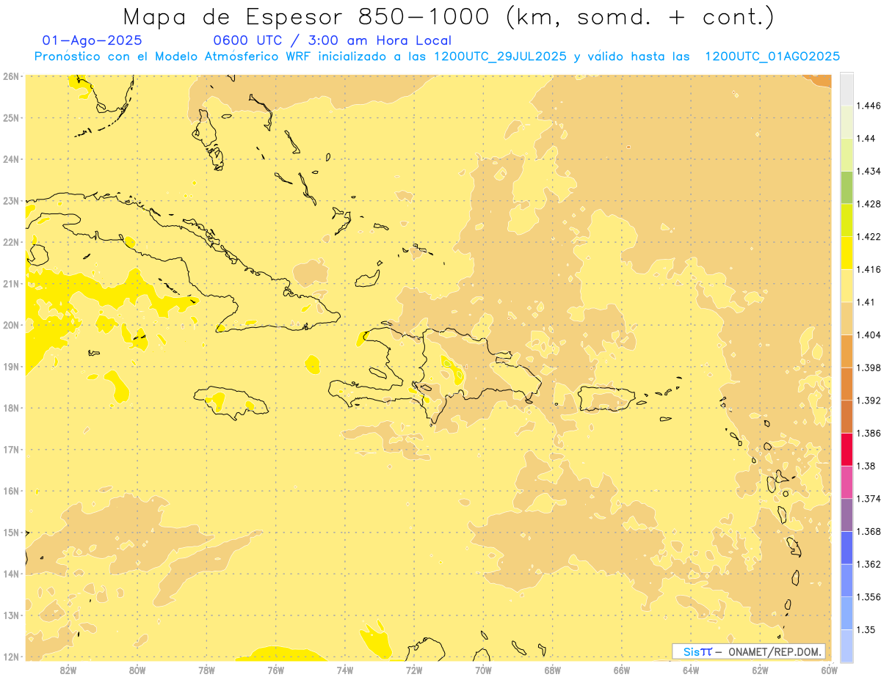Click the colorbar value 1.446
This screenshot has height=680, width=881.
869,106
